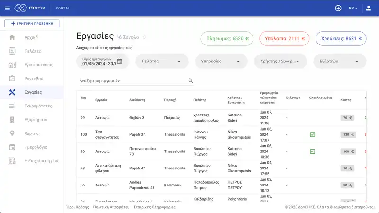Select Εκκρεμότητες in the sidebar
This screenshot has height=213, width=379.
[38, 106]
